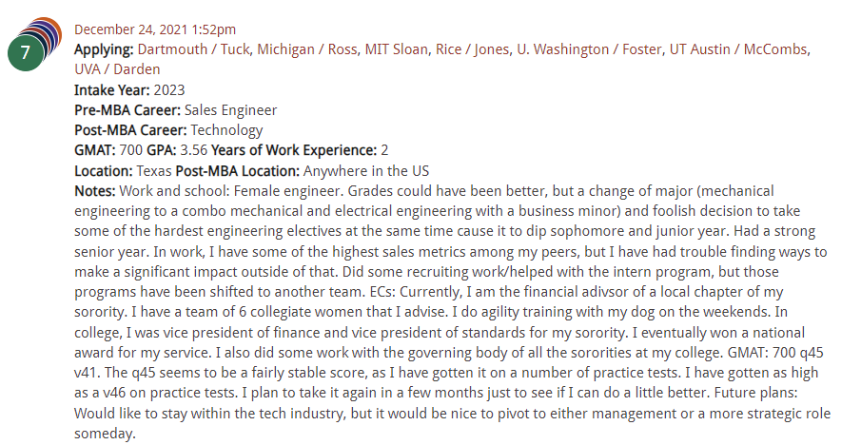Screen dimensions: 861x445
Task: Select the Sales Engineer pre-MBA career text
Action: (x=230, y=110)
